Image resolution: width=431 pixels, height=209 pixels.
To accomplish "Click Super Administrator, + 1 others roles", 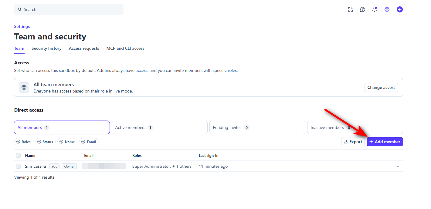I will coord(162,166).
